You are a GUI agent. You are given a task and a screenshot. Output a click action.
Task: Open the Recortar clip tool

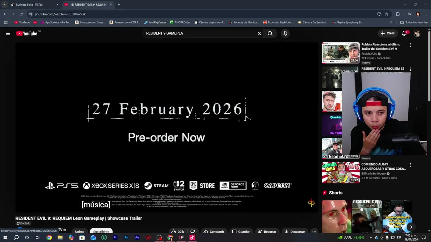(x=267, y=232)
